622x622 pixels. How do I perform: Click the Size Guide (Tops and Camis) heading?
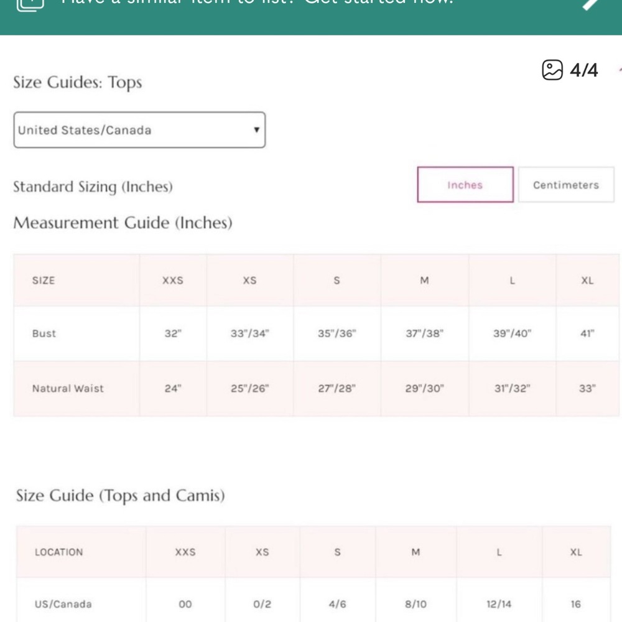click(x=121, y=496)
